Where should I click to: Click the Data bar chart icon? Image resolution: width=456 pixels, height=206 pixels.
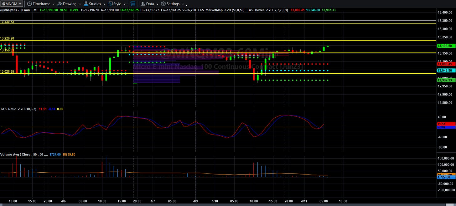[142, 4]
